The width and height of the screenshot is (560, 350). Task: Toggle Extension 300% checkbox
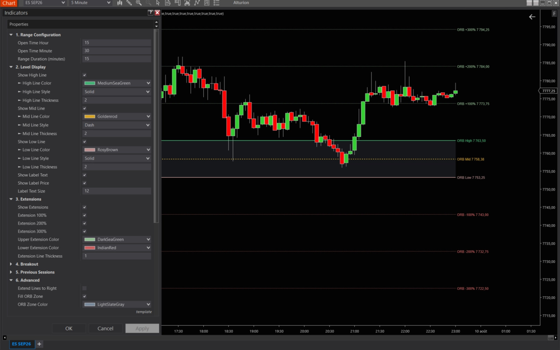[84, 231]
